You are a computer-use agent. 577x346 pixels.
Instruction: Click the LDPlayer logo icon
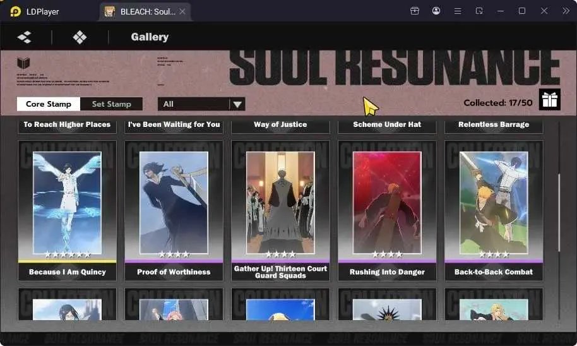(15, 12)
